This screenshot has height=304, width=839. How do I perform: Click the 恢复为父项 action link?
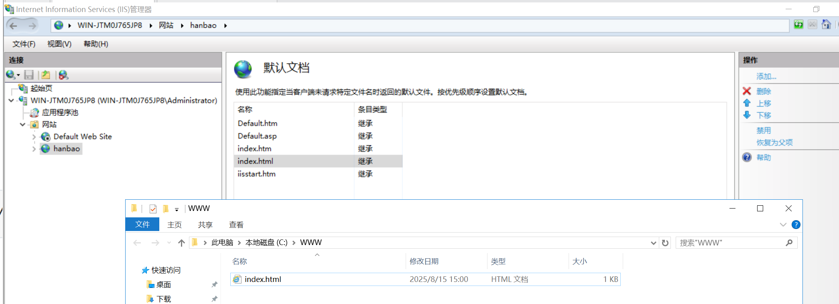774,142
